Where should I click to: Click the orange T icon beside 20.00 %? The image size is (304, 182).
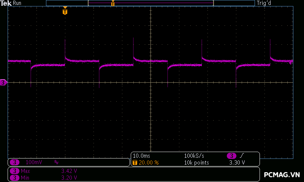pos(135,162)
